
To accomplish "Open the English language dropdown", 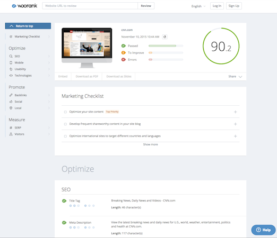I will [198, 6].
